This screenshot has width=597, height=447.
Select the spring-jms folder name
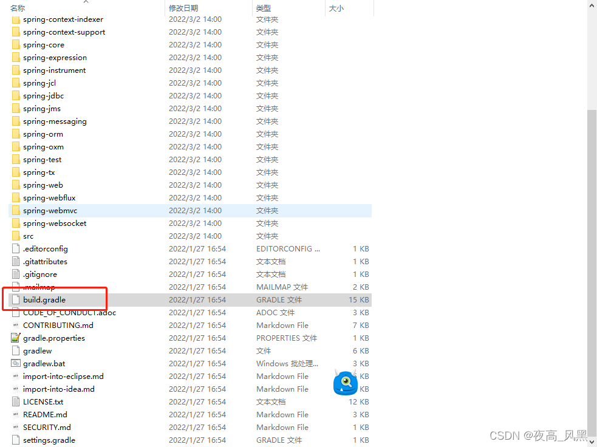pos(42,109)
